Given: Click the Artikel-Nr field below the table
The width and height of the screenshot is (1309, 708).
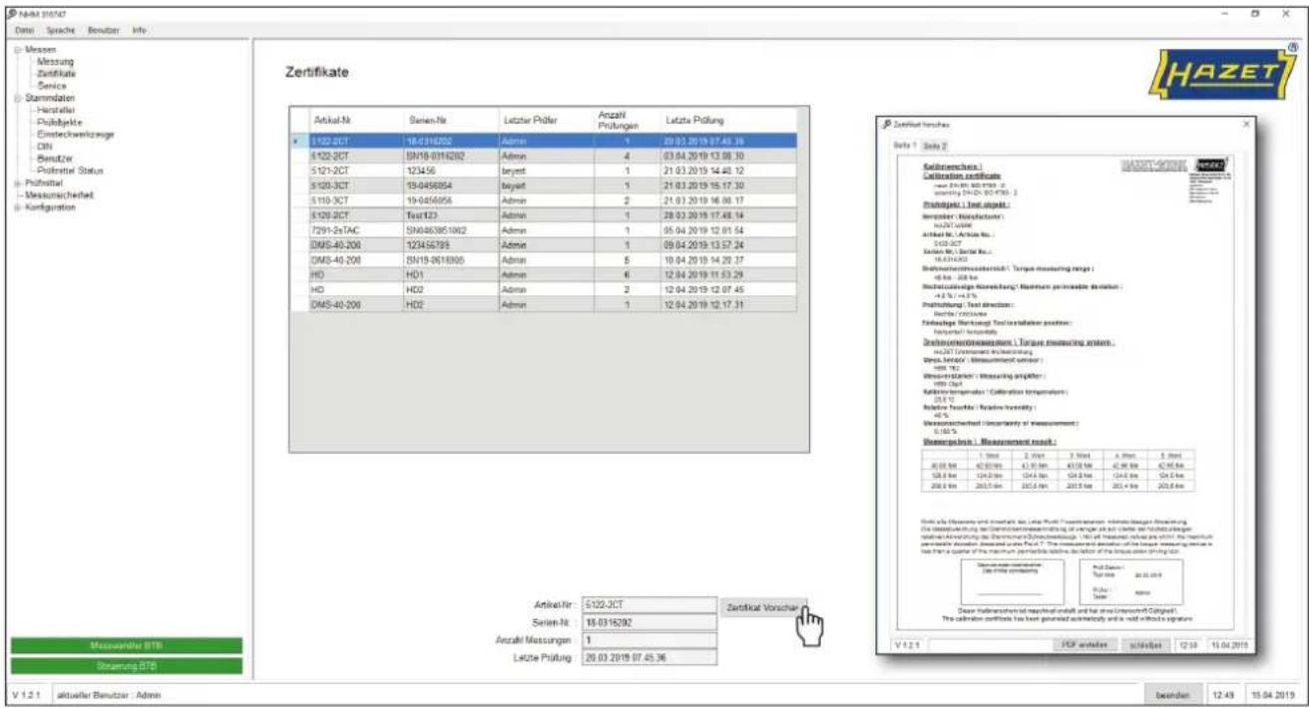Looking at the screenshot, I should (649, 604).
